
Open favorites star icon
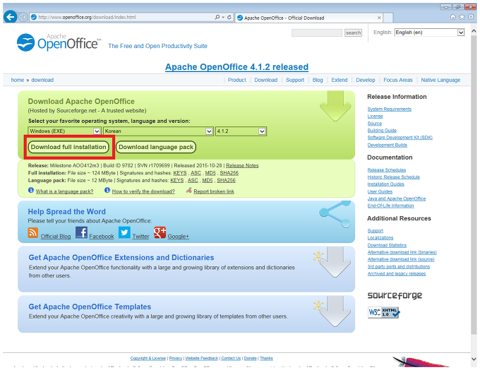(462, 17)
